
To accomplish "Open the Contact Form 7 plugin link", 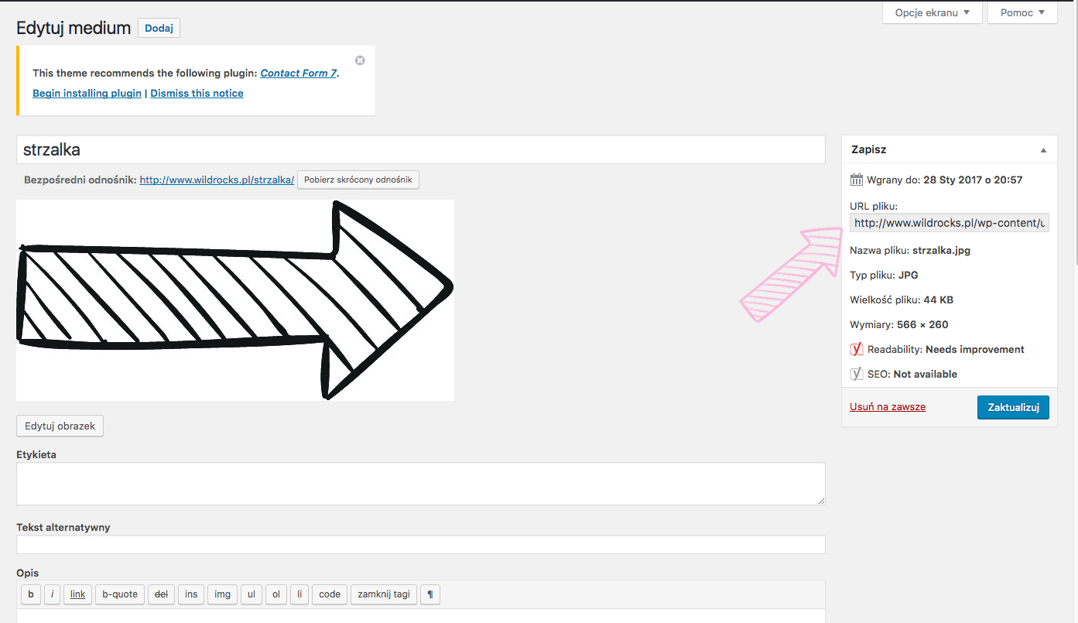I will [298, 74].
